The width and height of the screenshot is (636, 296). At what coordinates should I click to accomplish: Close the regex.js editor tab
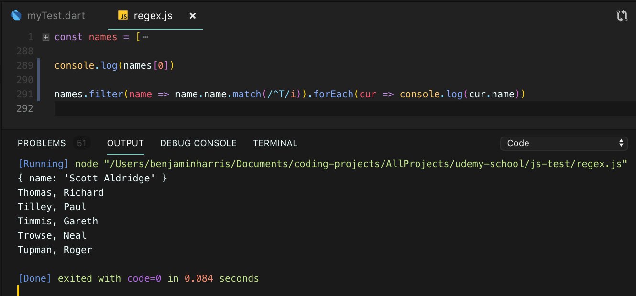click(x=193, y=16)
